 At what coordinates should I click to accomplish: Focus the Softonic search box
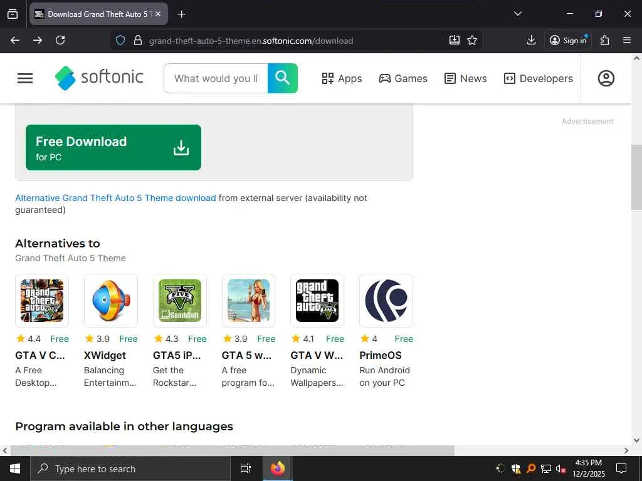pos(216,78)
